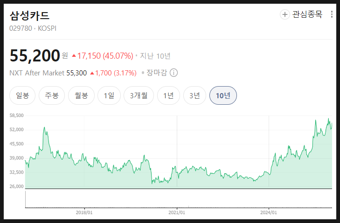Click the 58,500 y-axis label
The height and width of the screenshot is (223, 340).
[x=16, y=115]
